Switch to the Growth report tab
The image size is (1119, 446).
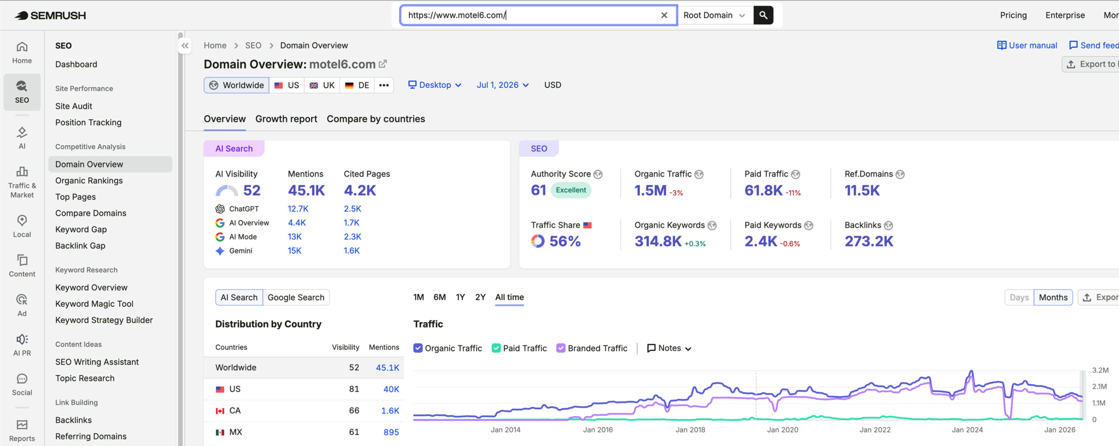(286, 119)
